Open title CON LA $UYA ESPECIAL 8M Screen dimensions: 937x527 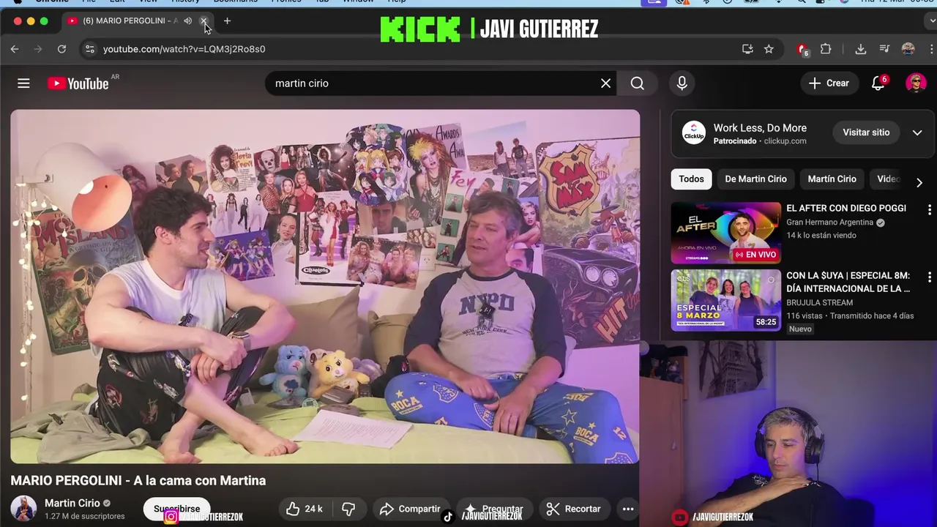pyautogui.click(x=848, y=282)
